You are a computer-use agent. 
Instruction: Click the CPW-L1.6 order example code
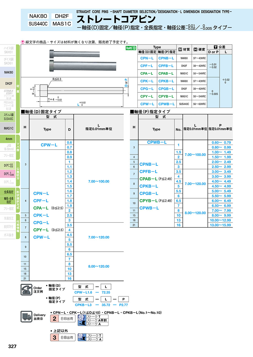click(83, 293)
